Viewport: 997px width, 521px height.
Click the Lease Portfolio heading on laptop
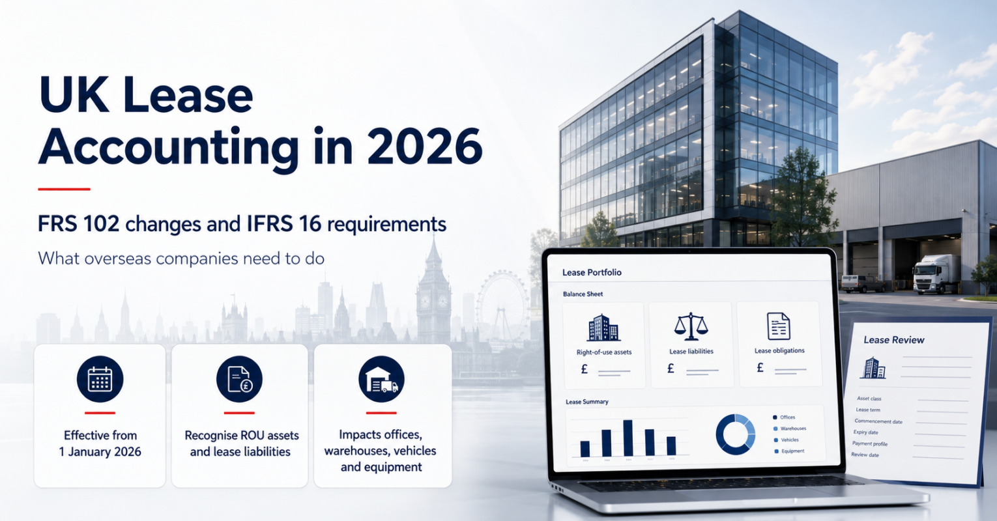(x=592, y=272)
